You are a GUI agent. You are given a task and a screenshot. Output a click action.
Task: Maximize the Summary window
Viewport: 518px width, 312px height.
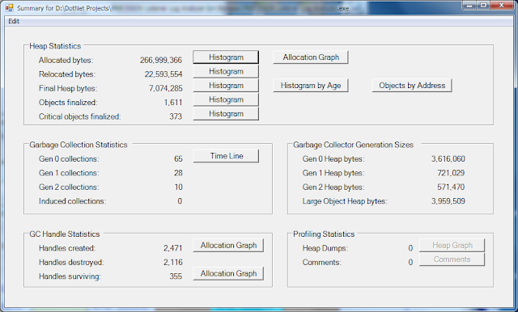484,6
